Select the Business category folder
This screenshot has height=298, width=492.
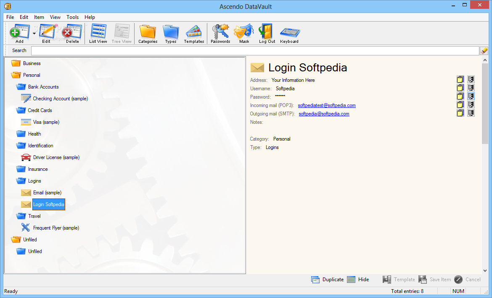click(x=26, y=63)
